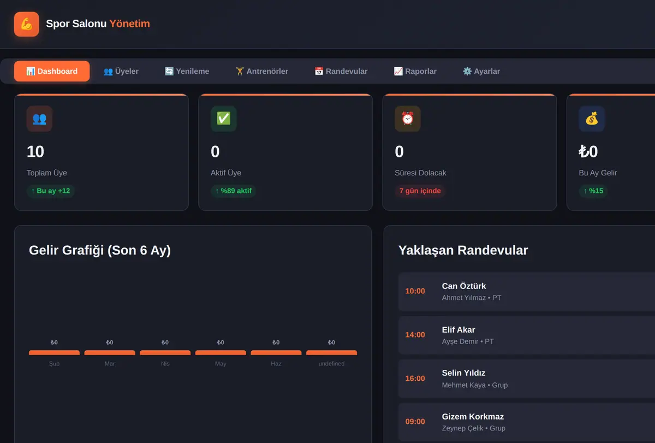
Task: Click the flexed-arm gym logo icon
Action: point(26,24)
